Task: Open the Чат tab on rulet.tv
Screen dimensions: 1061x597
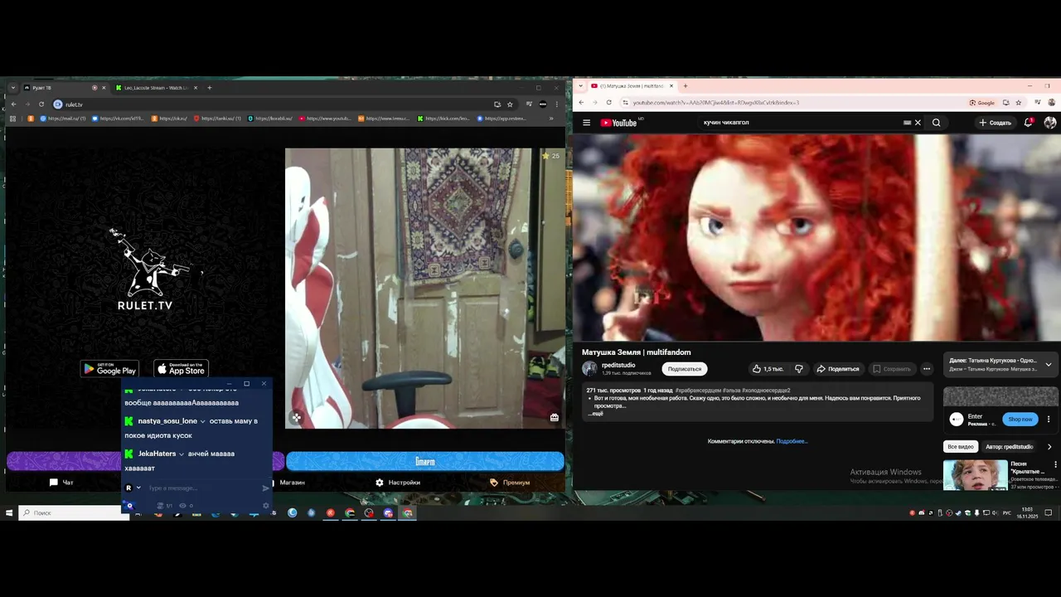Action: 62,483
